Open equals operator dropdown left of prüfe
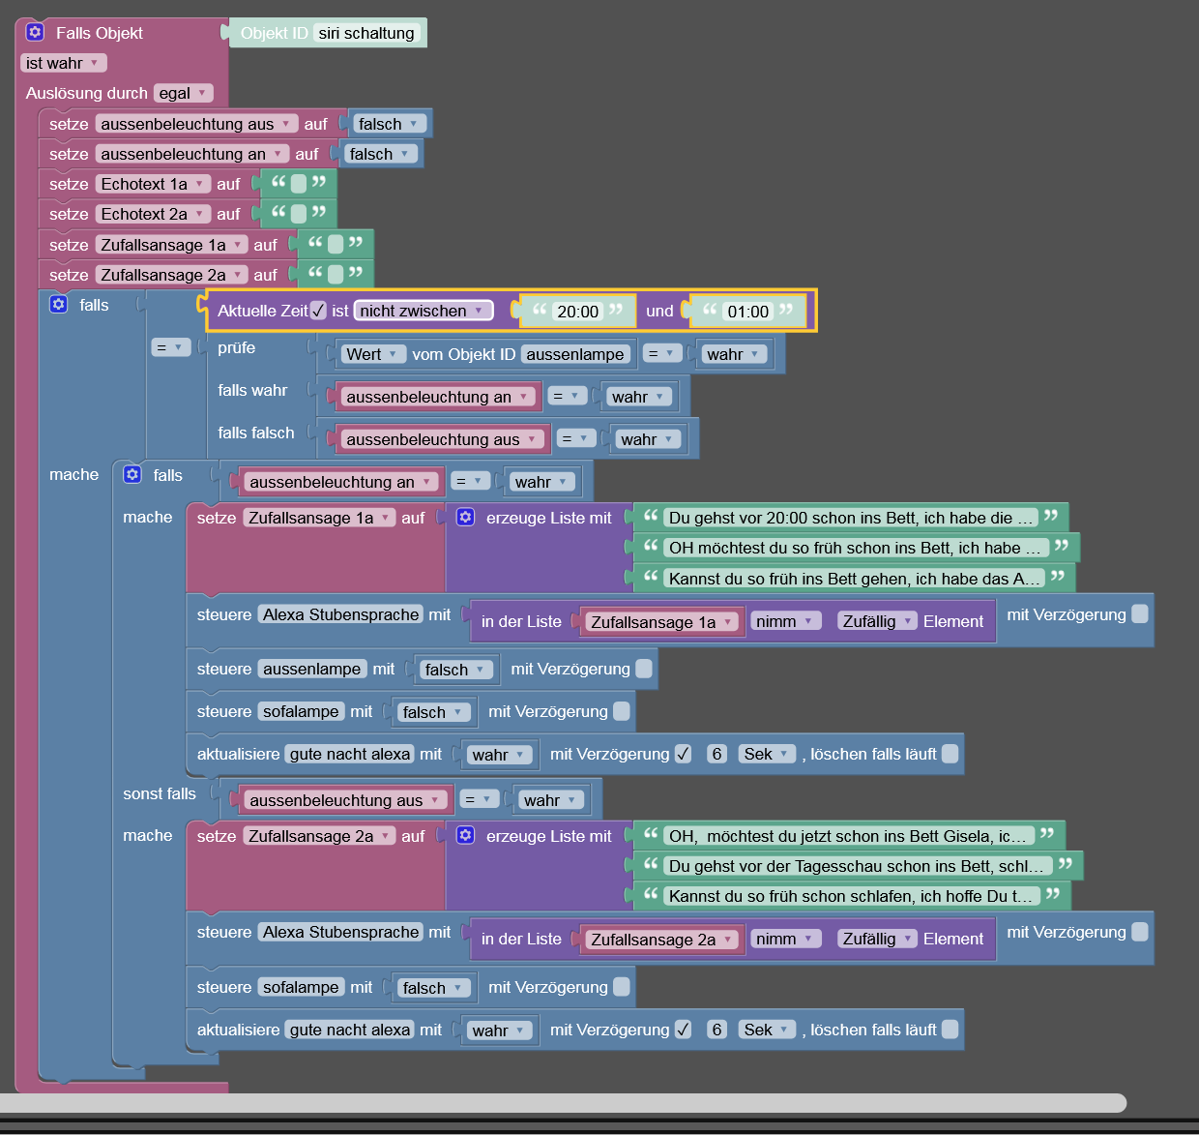 coord(171,347)
